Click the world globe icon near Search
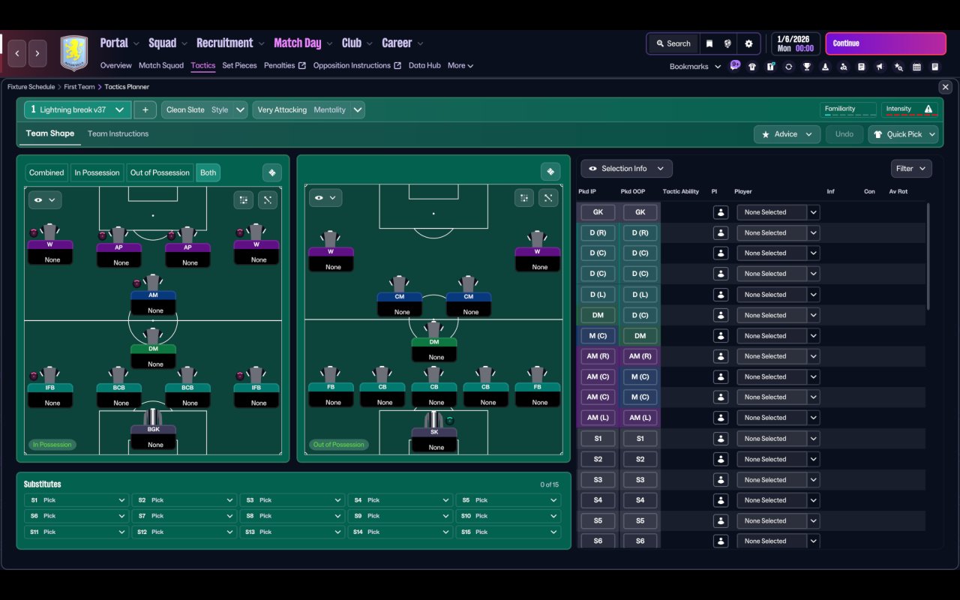 [727, 43]
